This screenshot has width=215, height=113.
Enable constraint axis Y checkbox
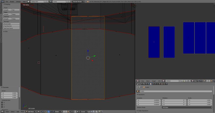[x=2, y=105]
